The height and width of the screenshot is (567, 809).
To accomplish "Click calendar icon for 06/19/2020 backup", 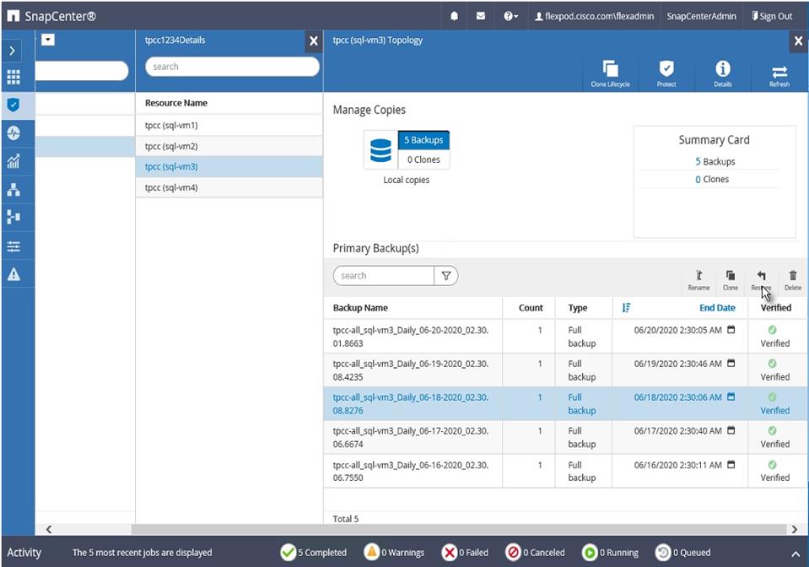I will click(x=731, y=363).
